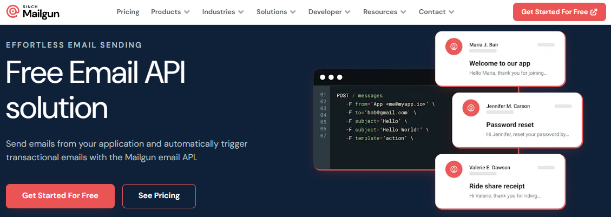Viewport: 611px width, 217px height.
Task: Click Jennifer M. Carson avatar icon
Action: tap(471, 108)
